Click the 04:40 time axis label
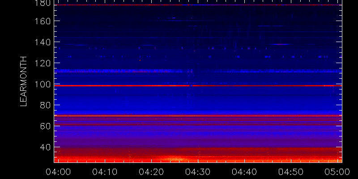 [244, 172]
